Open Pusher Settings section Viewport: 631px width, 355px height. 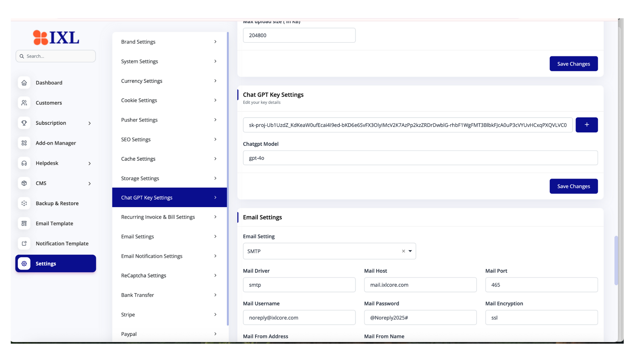point(169,120)
